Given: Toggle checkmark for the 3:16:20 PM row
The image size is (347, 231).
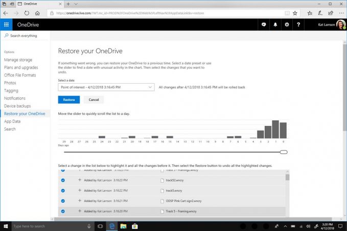Looking at the screenshot, I should [63, 211].
